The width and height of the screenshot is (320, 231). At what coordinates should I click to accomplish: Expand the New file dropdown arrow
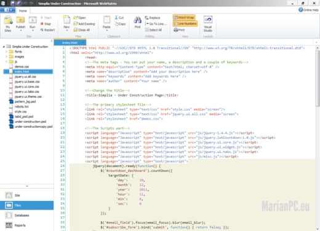coord(66,31)
